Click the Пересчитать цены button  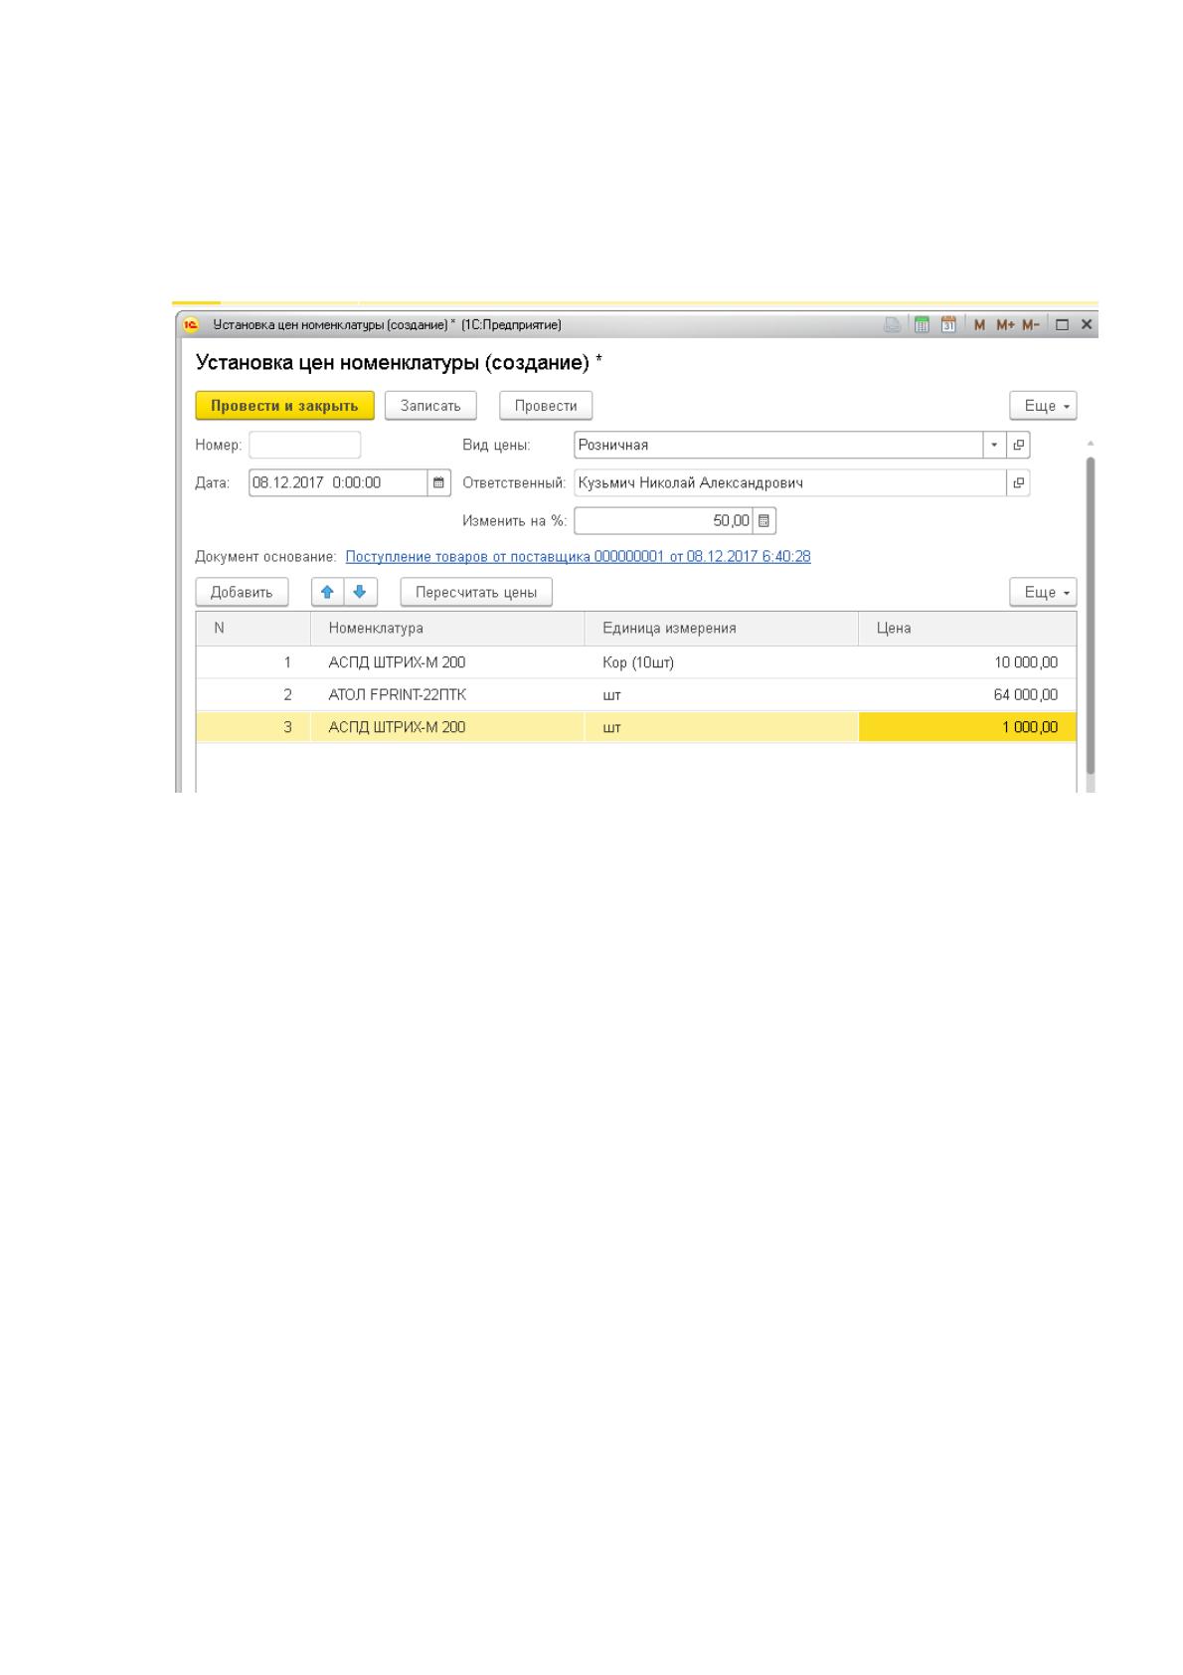476,592
